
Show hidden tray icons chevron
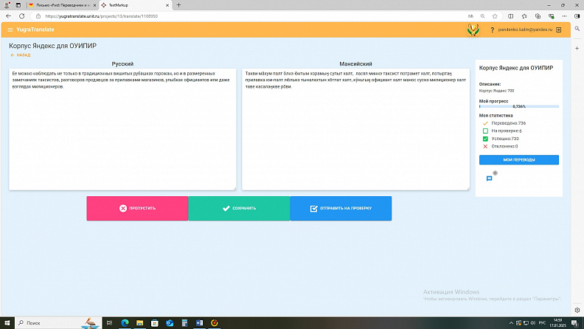[511, 323]
